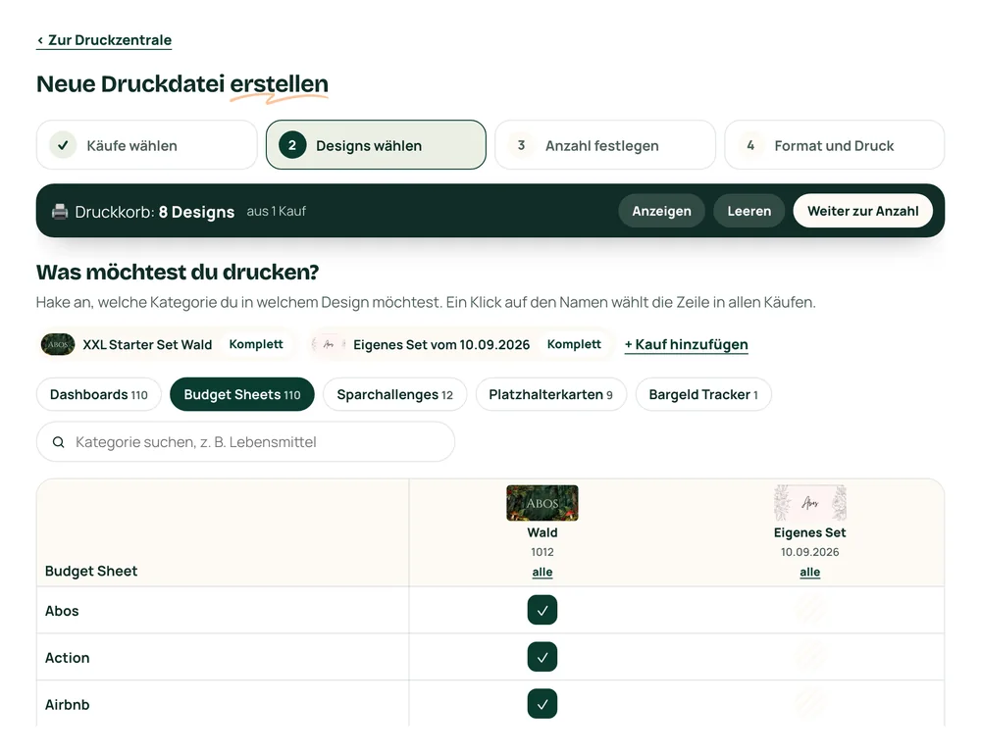Empty the Druckkorb with Leeren
Viewport: 981px width, 754px height.
click(749, 211)
